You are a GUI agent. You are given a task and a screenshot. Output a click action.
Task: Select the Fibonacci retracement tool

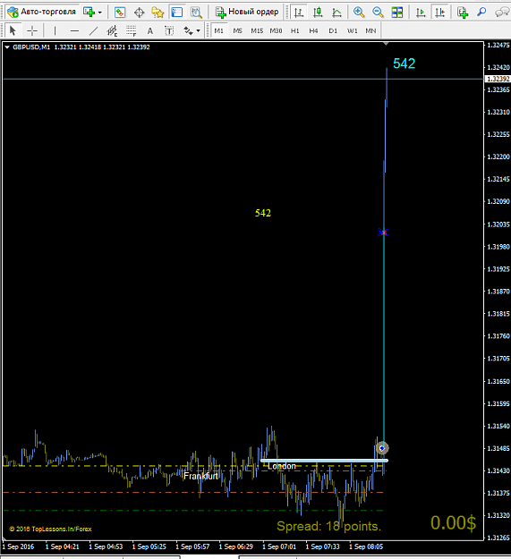[x=132, y=31]
